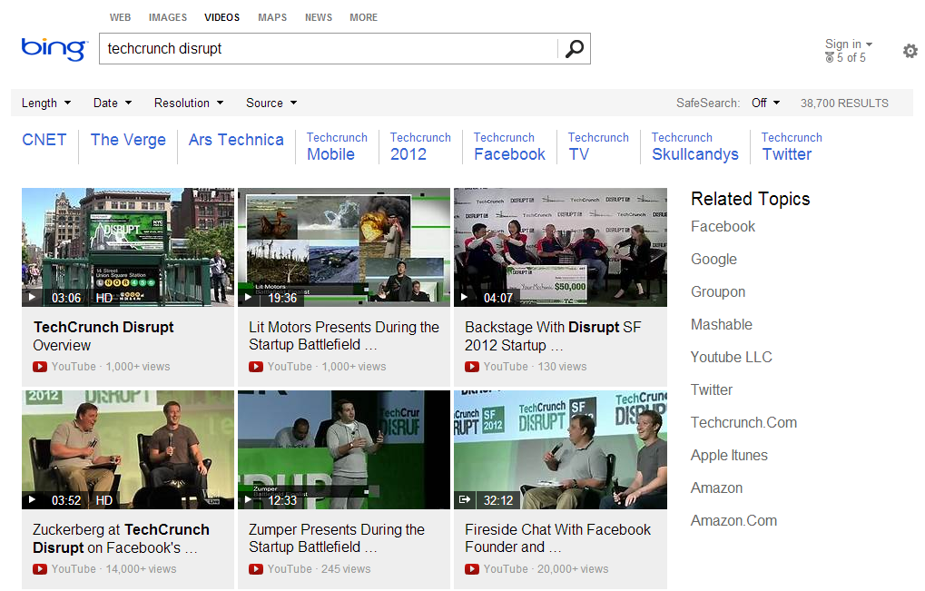Open the Zuckerberg at TechCrunch Disrupt thumbnail
925x591 pixels.
pos(128,449)
